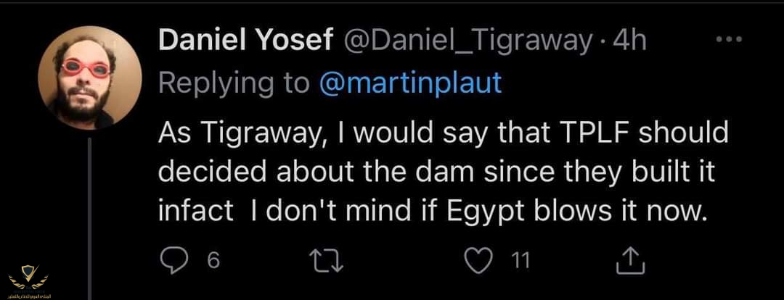Click the "Replying to" label

(234, 83)
